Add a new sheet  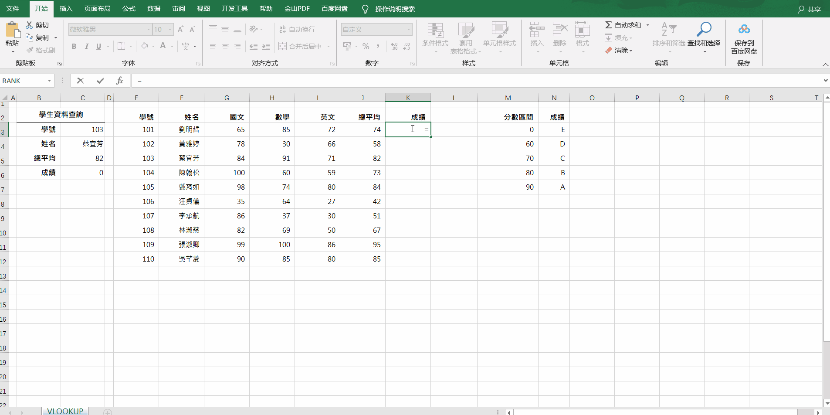108,412
